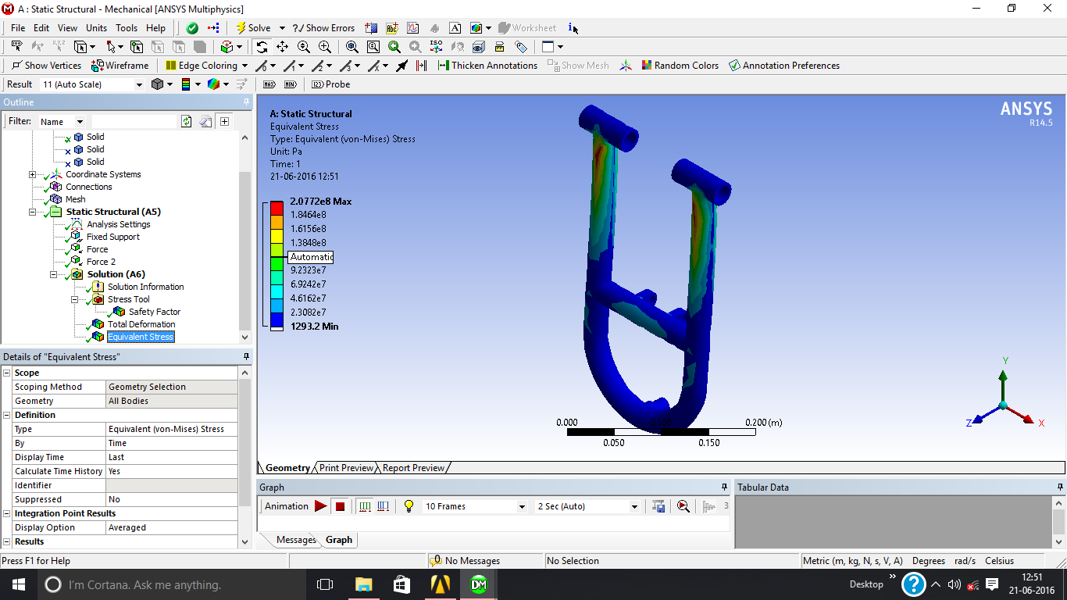The image size is (1067, 600).
Task: Click the Maximum value label icon
Action: click(269, 84)
